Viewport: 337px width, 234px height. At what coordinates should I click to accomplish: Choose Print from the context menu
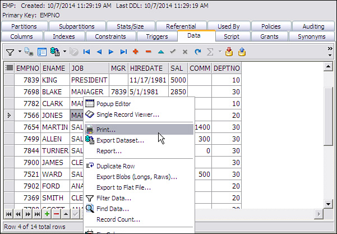click(106, 129)
